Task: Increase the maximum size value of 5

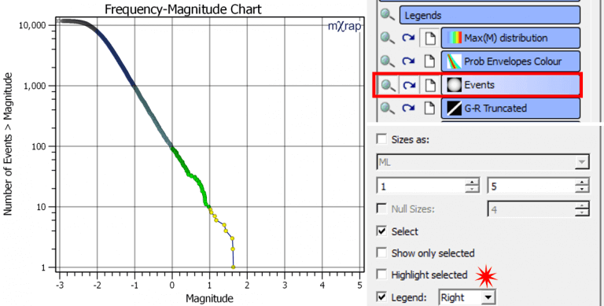Action: [583, 182]
